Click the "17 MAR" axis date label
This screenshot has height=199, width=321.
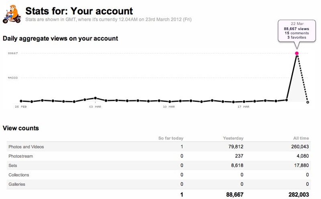click(x=244, y=107)
